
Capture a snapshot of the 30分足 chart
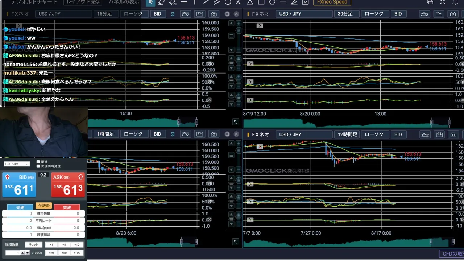453,14
